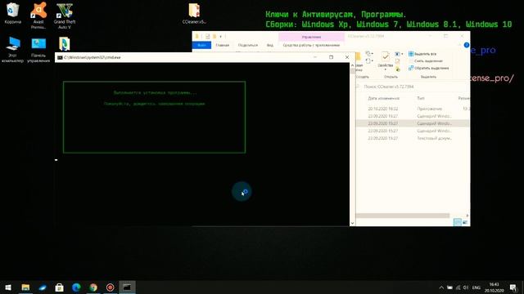
Task: Select the cmd.exe taskbar button
Action: click(127, 287)
